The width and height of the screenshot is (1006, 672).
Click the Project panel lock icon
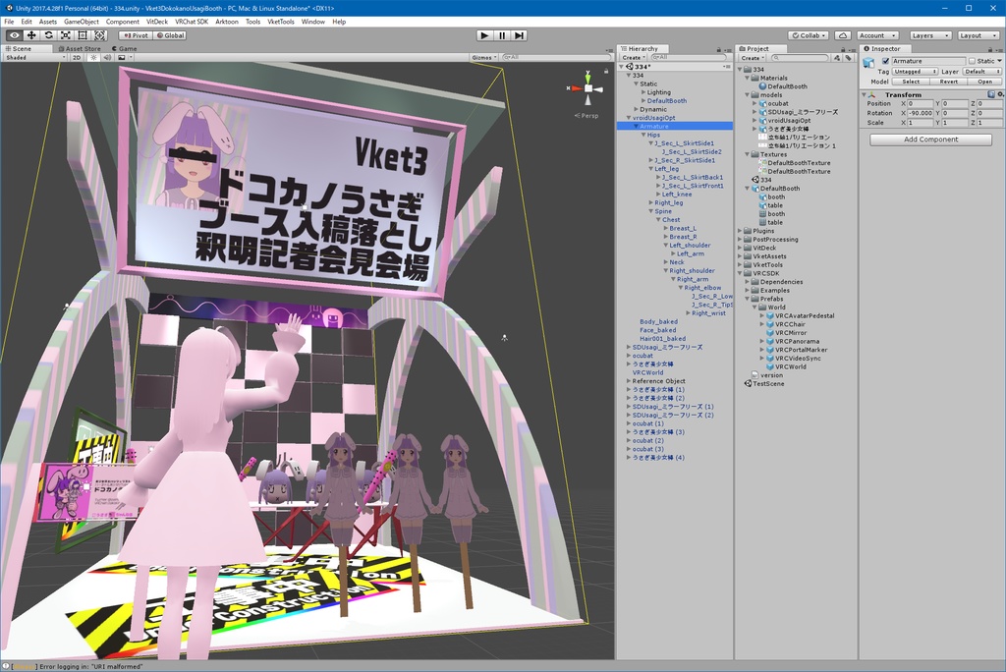843,49
